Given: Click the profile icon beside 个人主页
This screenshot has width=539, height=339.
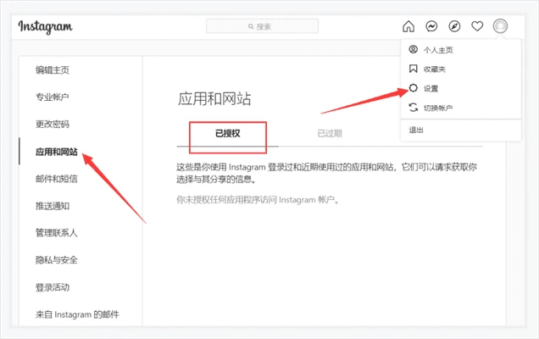Looking at the screenshot, I should [414, 49].
